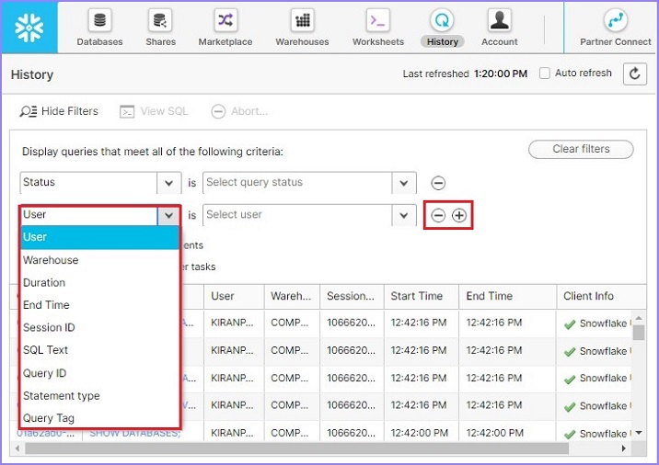
Task: Choose Statement type in the filter list
Action: 100,395
